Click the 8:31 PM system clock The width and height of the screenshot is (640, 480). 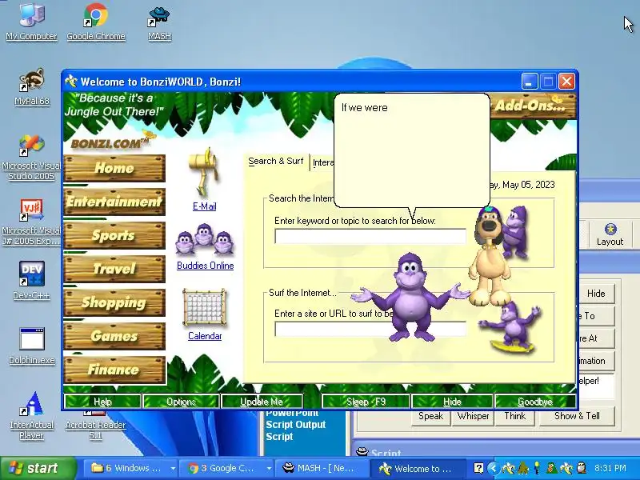pos(610,468)
